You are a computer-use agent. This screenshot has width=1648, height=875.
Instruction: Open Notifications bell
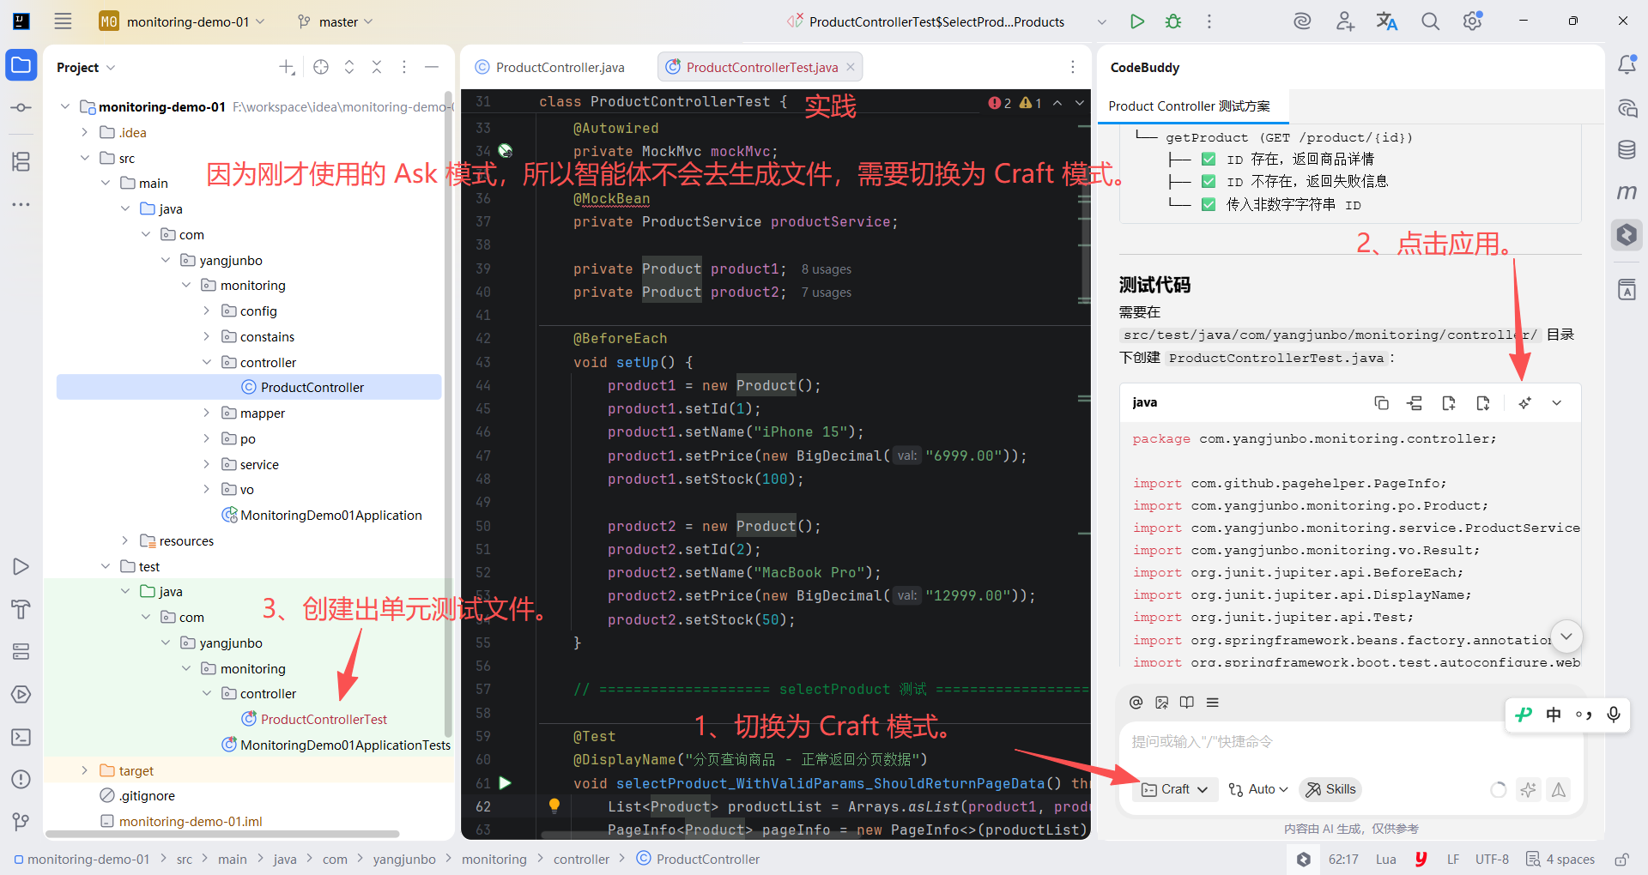point(1627,65)
